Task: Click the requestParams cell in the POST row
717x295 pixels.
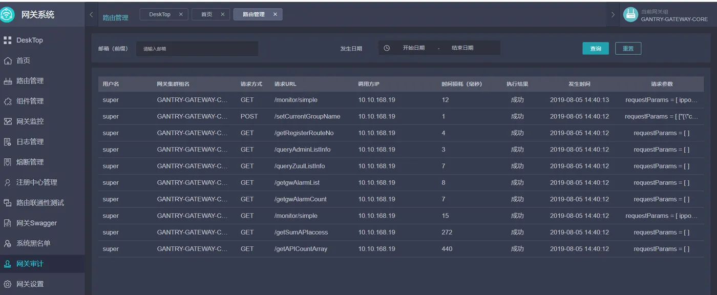Action: tap(662, 116)
